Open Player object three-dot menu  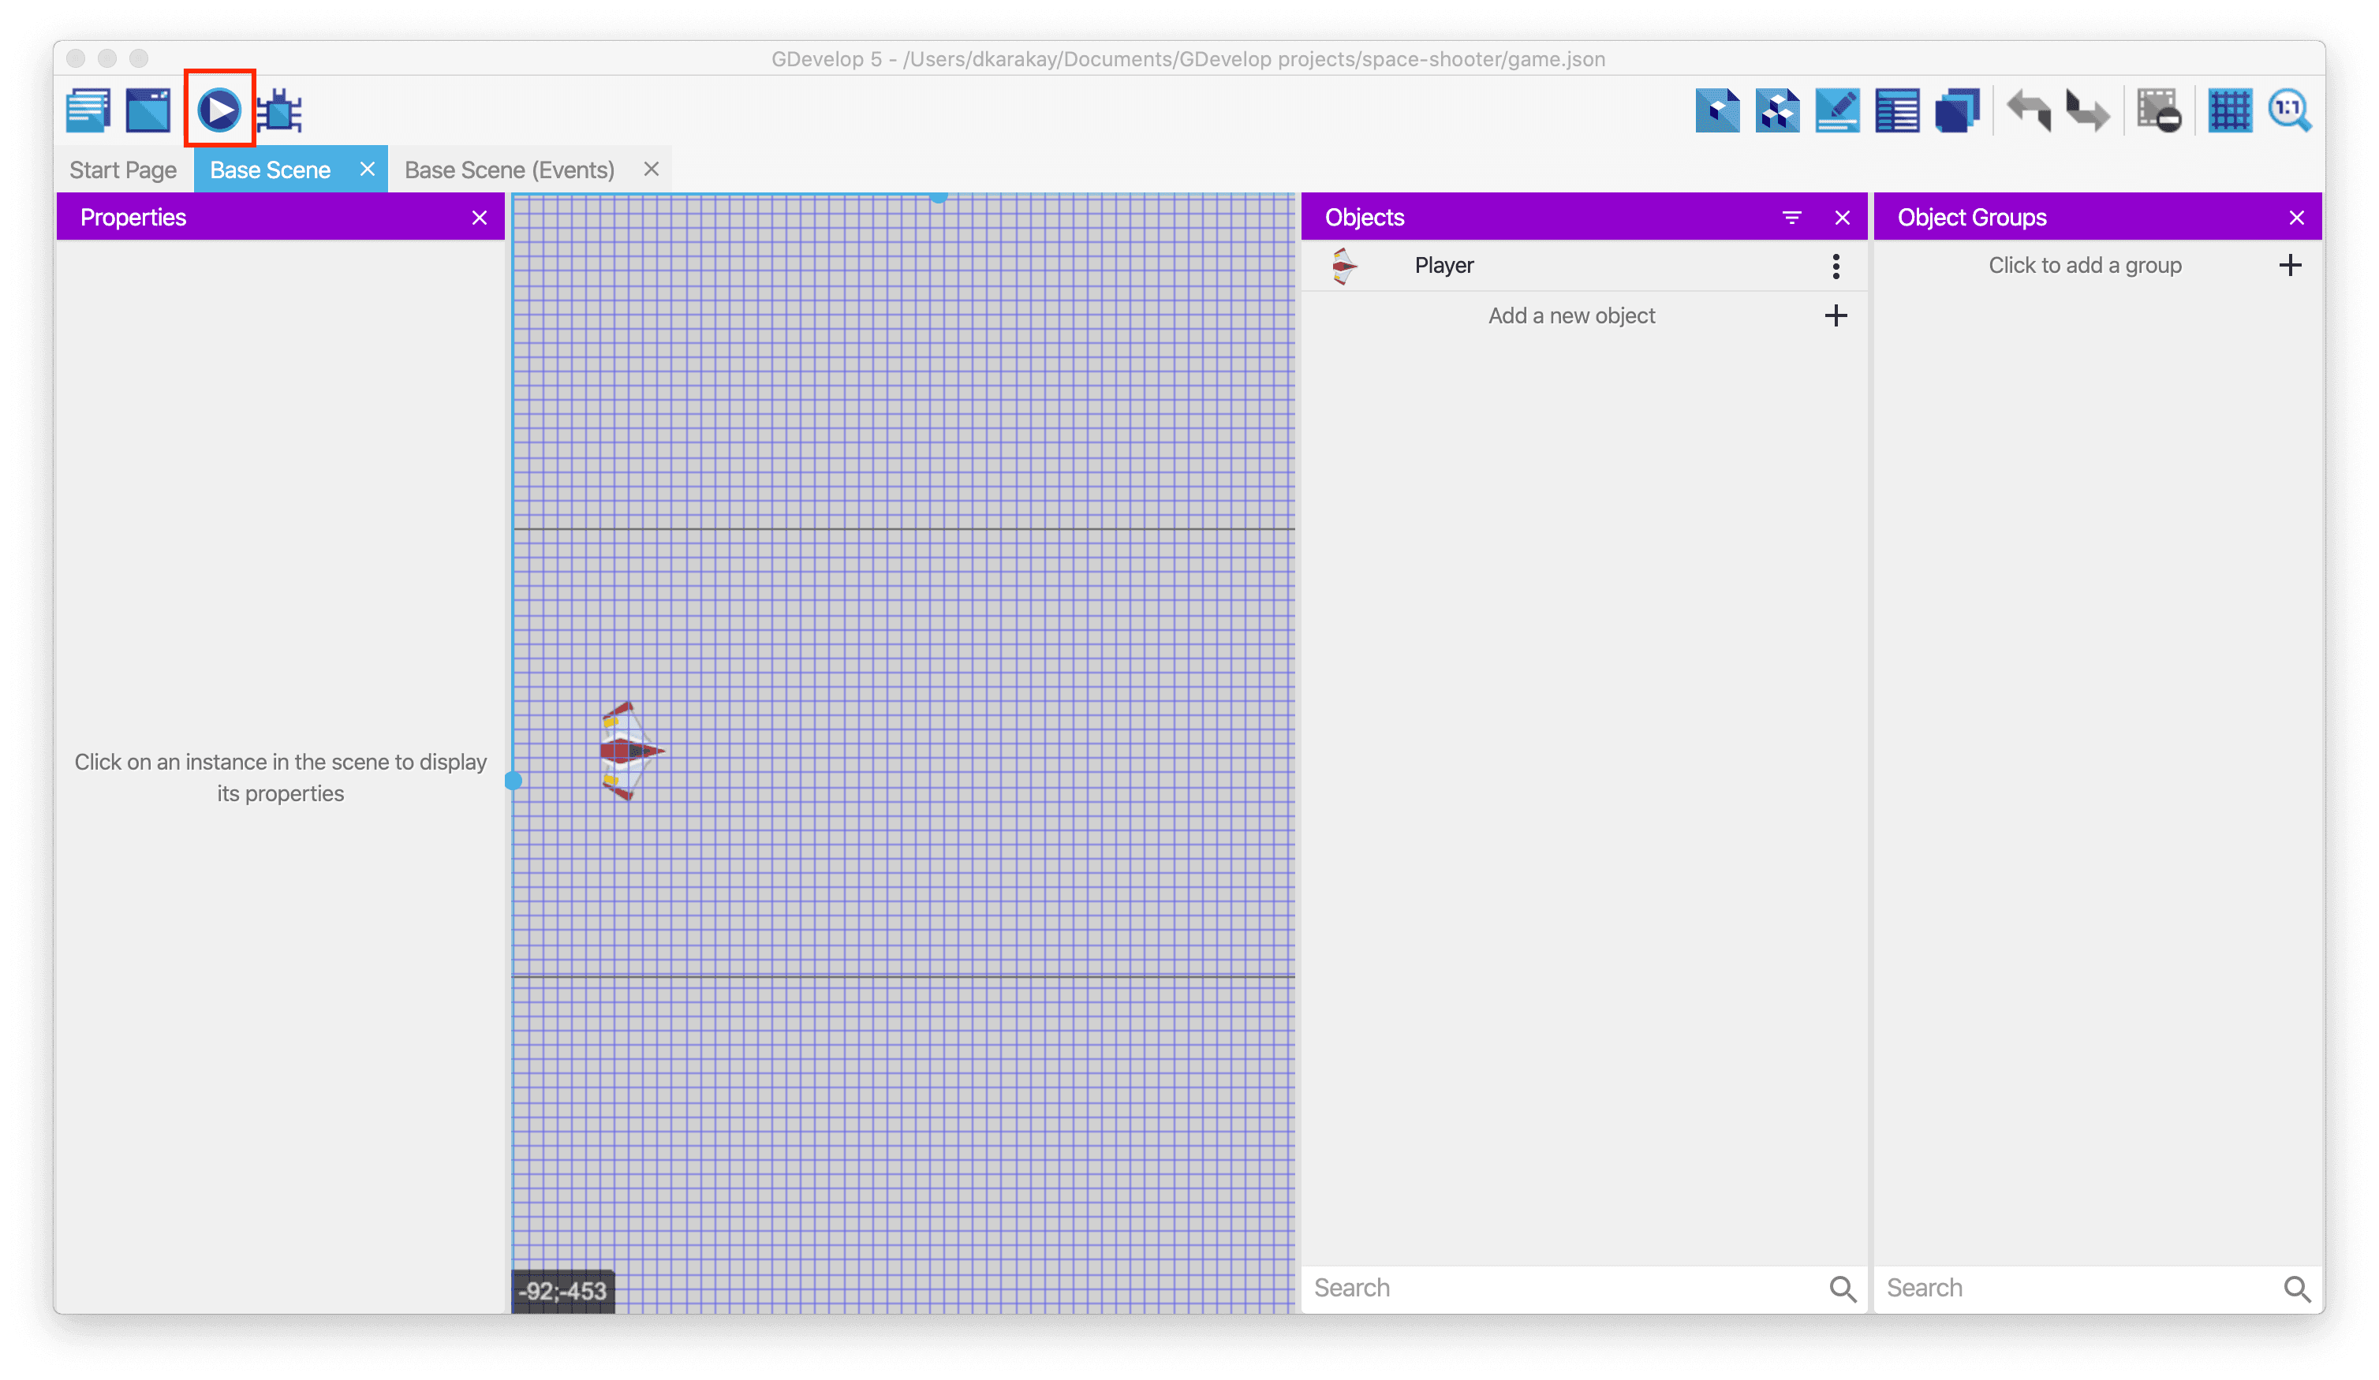(x=1836, y=267)
